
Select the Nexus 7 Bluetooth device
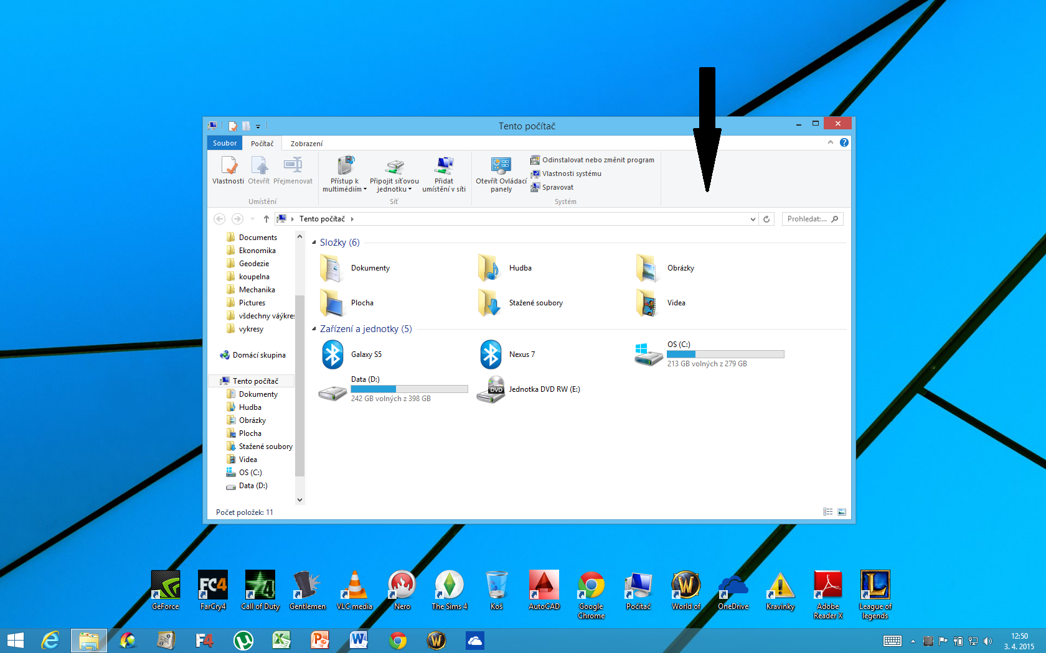point(507,354)
